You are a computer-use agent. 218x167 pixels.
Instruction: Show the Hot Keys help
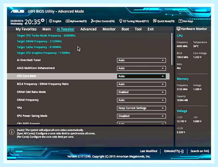point(186,21)
